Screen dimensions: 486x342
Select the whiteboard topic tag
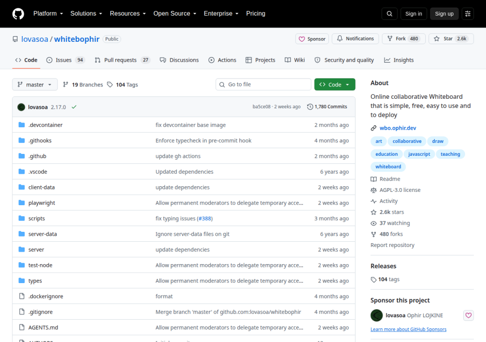[x=388, y=167]
